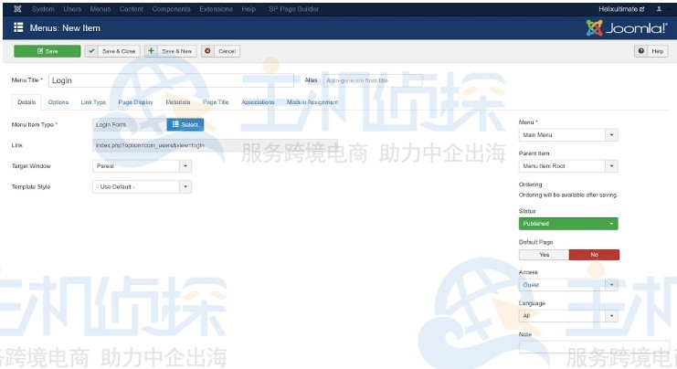Viewport: 677px width, 369px height.
Task: Open the Target Window dropdown
Action: [142, 166]
